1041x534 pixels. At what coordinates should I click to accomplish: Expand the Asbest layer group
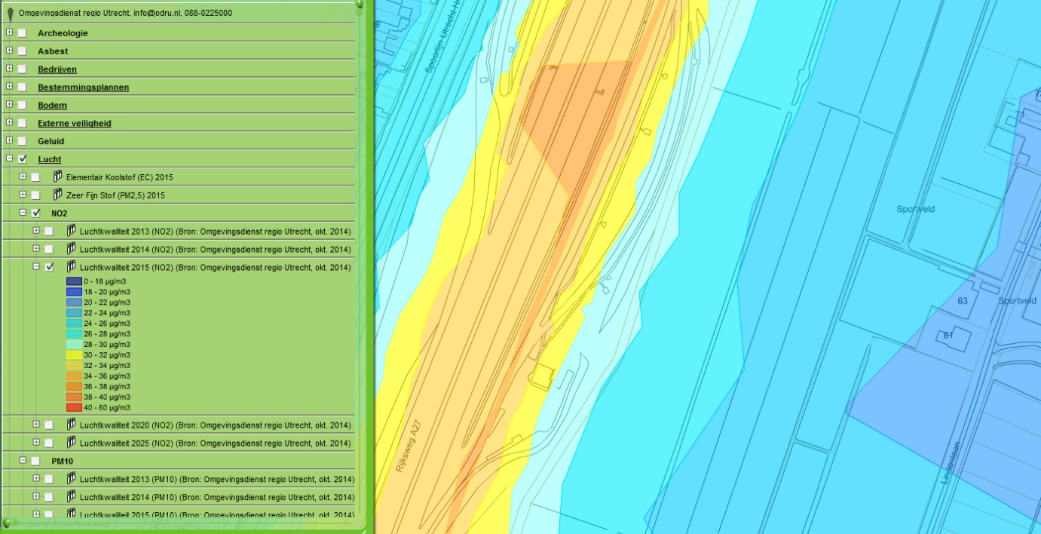9,51
